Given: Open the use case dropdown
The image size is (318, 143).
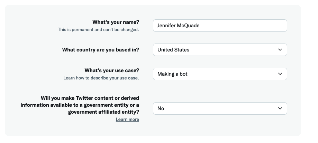Looking at the screenshot, I should pyautogui.click(x=220, y=74).
